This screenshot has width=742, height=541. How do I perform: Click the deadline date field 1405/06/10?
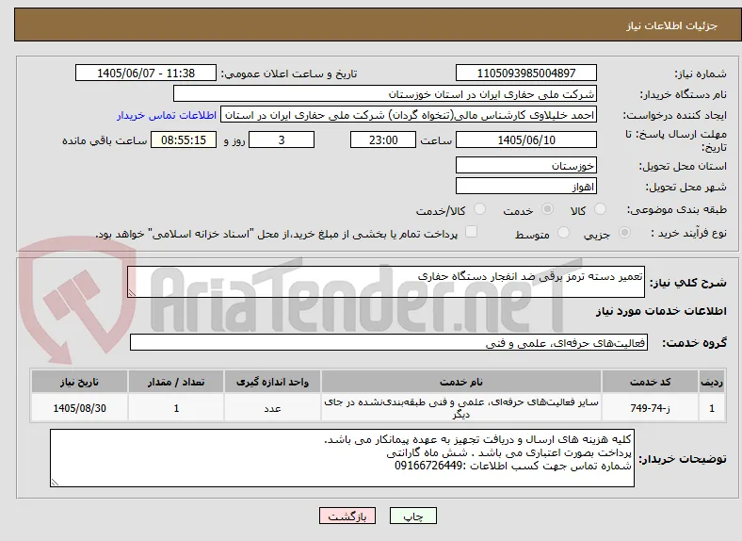tap(526, 139)
